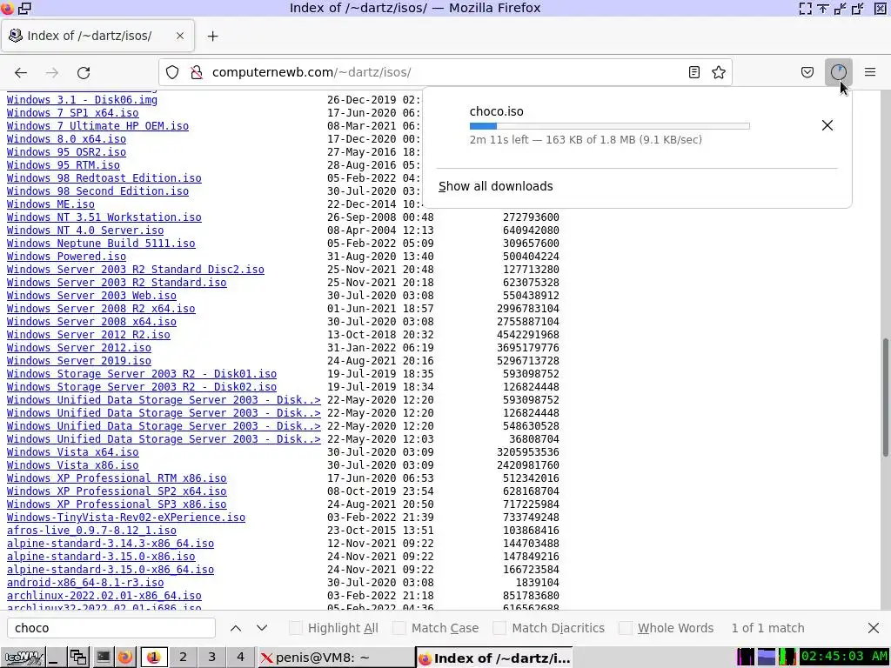The image size is (891, 668).
Task: Click the 1 of 1 match label
Action: click(x=767, y=628)
